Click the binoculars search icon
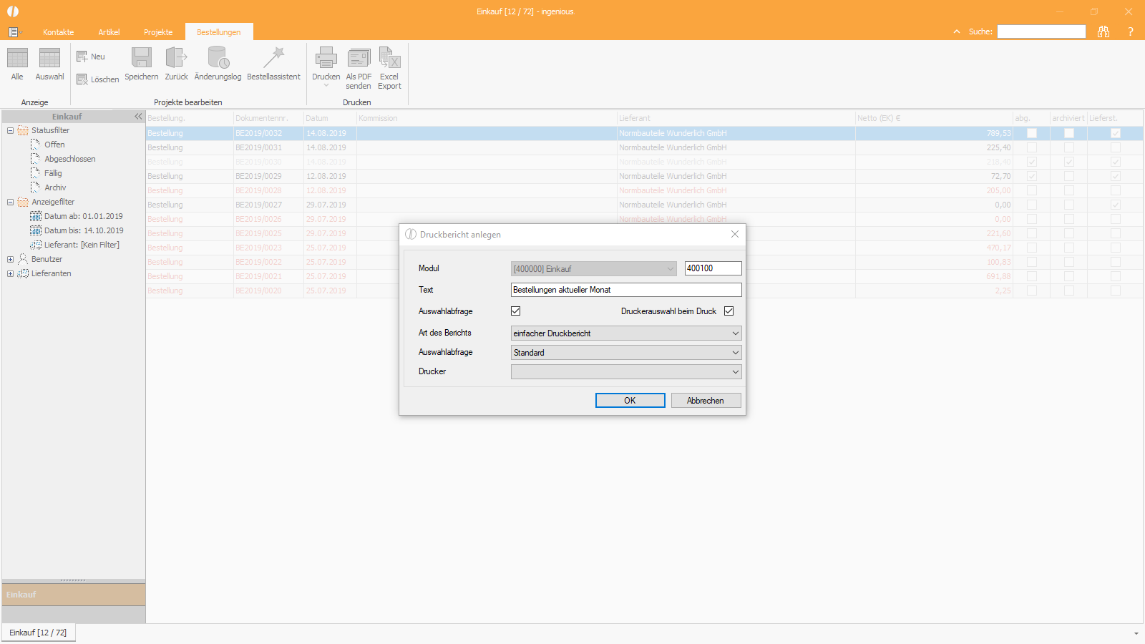This screenshot has height=644, width=1145. pyautogui.click(x=1103, y=31)
